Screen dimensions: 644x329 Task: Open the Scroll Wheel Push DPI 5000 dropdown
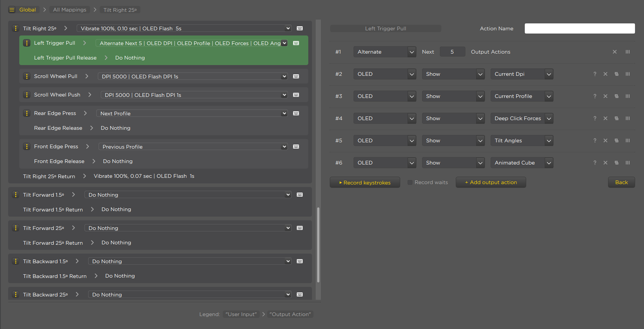pos(194,95)
